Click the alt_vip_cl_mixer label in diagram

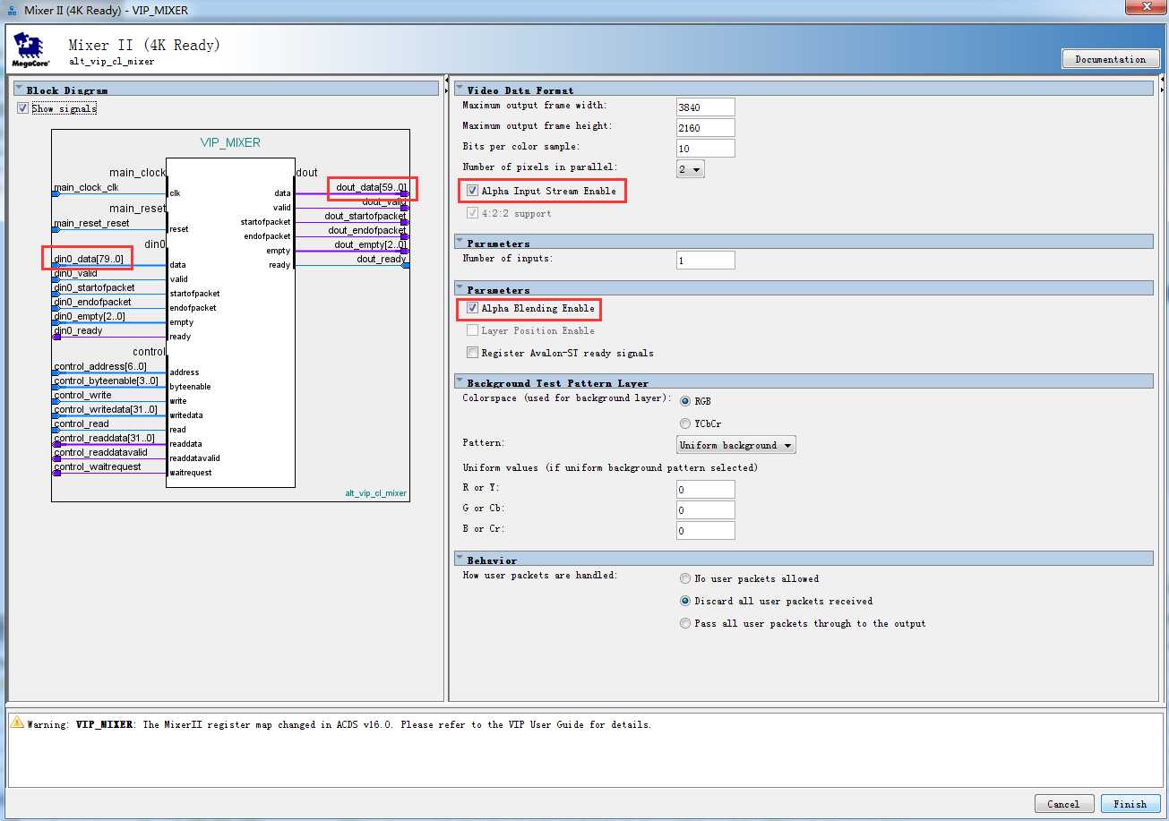coord(376,492)
